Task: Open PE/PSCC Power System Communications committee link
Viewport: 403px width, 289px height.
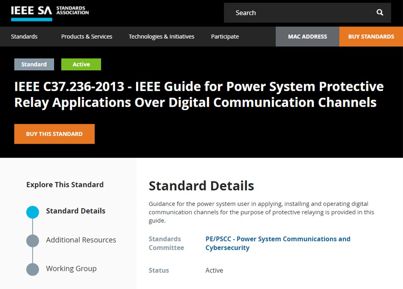Action: [x=278, y=243]
